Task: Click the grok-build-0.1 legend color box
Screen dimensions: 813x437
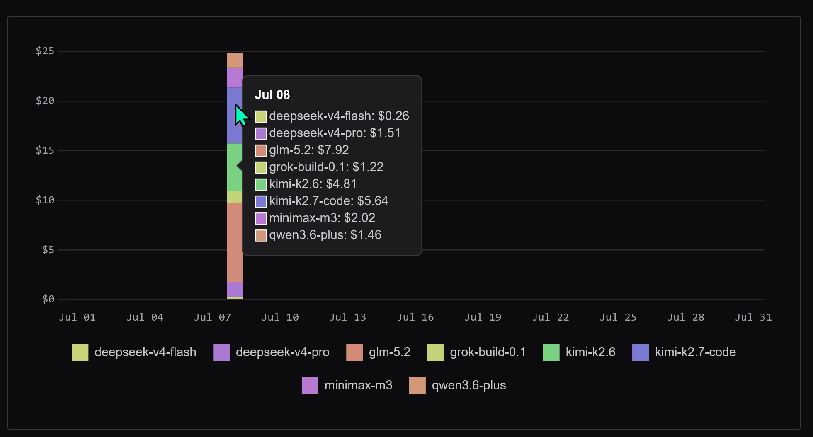Action: (x=435, y=352)
